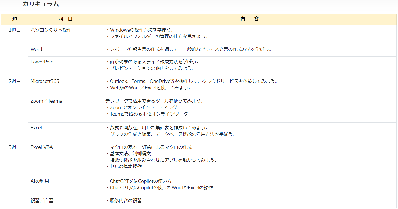398x209 pixels.
Task: Click the 2週目 week cell
Action: coord(15,81)
